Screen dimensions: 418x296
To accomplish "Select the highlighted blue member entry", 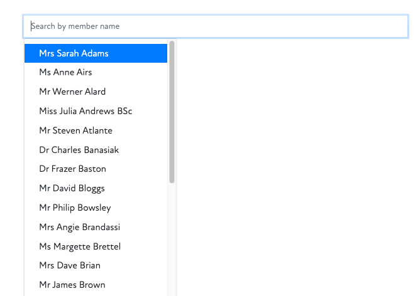I will (x=96, y=53).
